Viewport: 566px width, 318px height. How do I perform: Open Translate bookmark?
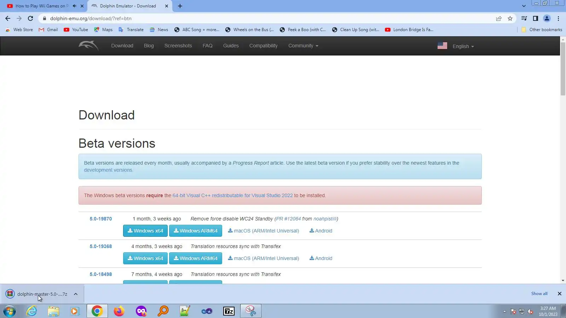click(131, 30)
